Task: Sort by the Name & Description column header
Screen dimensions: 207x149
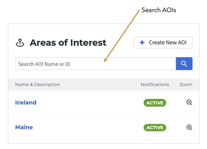Action: pos(37,85)
